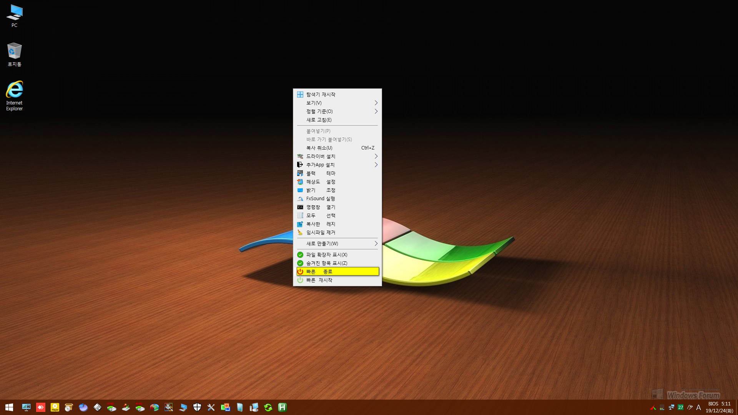This screenshot has height=415, width=738.
Task: Open 명령창 열기 command prompt entry
Action: pyautogui.click(x=337, y=207)
